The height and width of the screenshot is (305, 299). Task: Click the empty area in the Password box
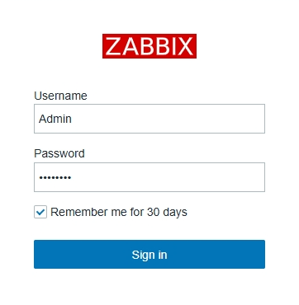(168, 177)
